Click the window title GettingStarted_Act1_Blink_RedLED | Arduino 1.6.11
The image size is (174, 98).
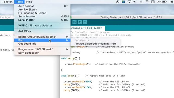[x=131, y=17]
